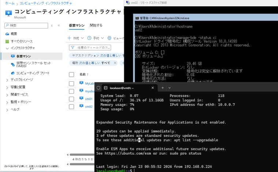Expand 容量と配置 section
This screenshot has height=172, width=278.
tap(7, 87)
